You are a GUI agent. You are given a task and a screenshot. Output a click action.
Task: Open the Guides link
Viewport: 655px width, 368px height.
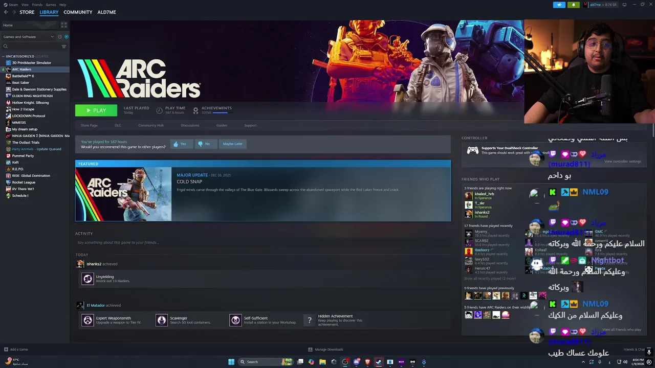click(222, 125)
